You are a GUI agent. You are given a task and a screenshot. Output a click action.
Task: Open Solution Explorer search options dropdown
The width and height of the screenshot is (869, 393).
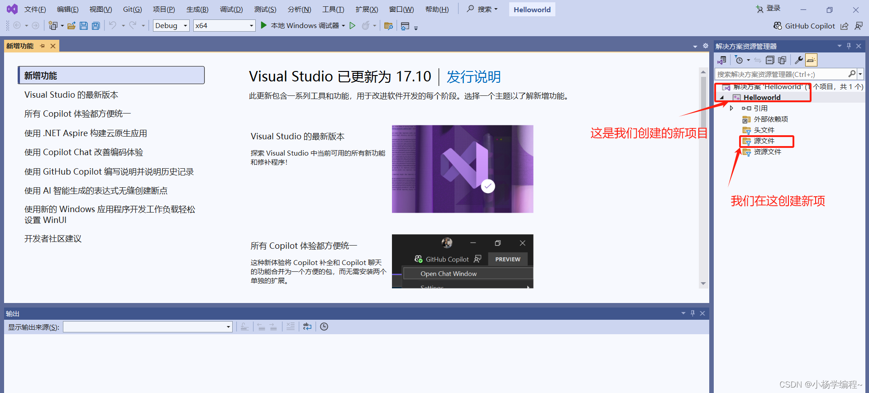point(860,74)
